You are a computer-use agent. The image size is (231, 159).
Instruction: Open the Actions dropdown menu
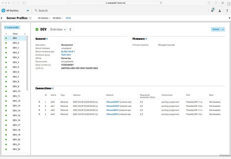[218, 29]
